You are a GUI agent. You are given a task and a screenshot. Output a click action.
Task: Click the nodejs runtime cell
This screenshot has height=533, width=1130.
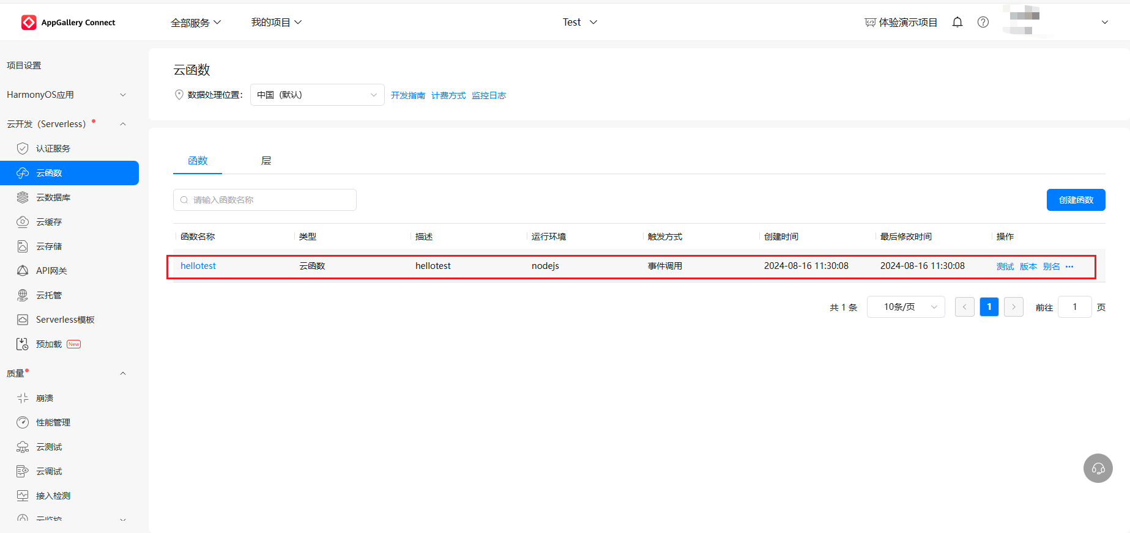point(545,266)
